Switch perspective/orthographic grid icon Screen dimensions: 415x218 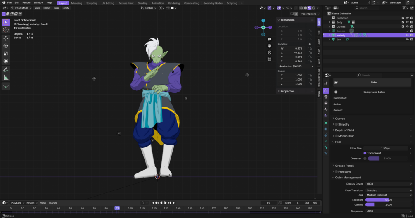269,59
